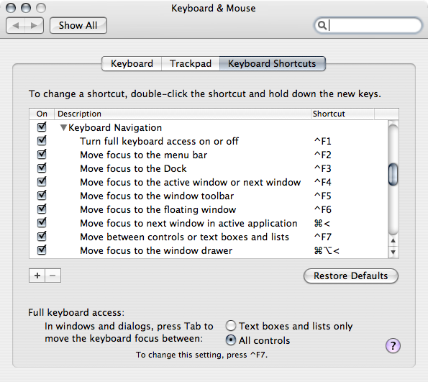The width and height of the screenshot is (428, 382).
Task: Remove shortcut with the minus button
Action: coord(53,276)
